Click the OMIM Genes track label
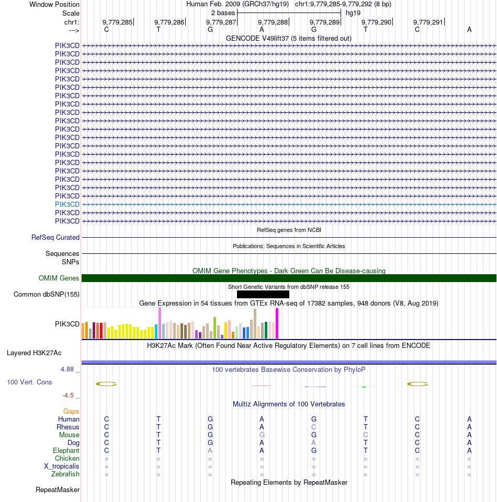 (x=59, y=278)
